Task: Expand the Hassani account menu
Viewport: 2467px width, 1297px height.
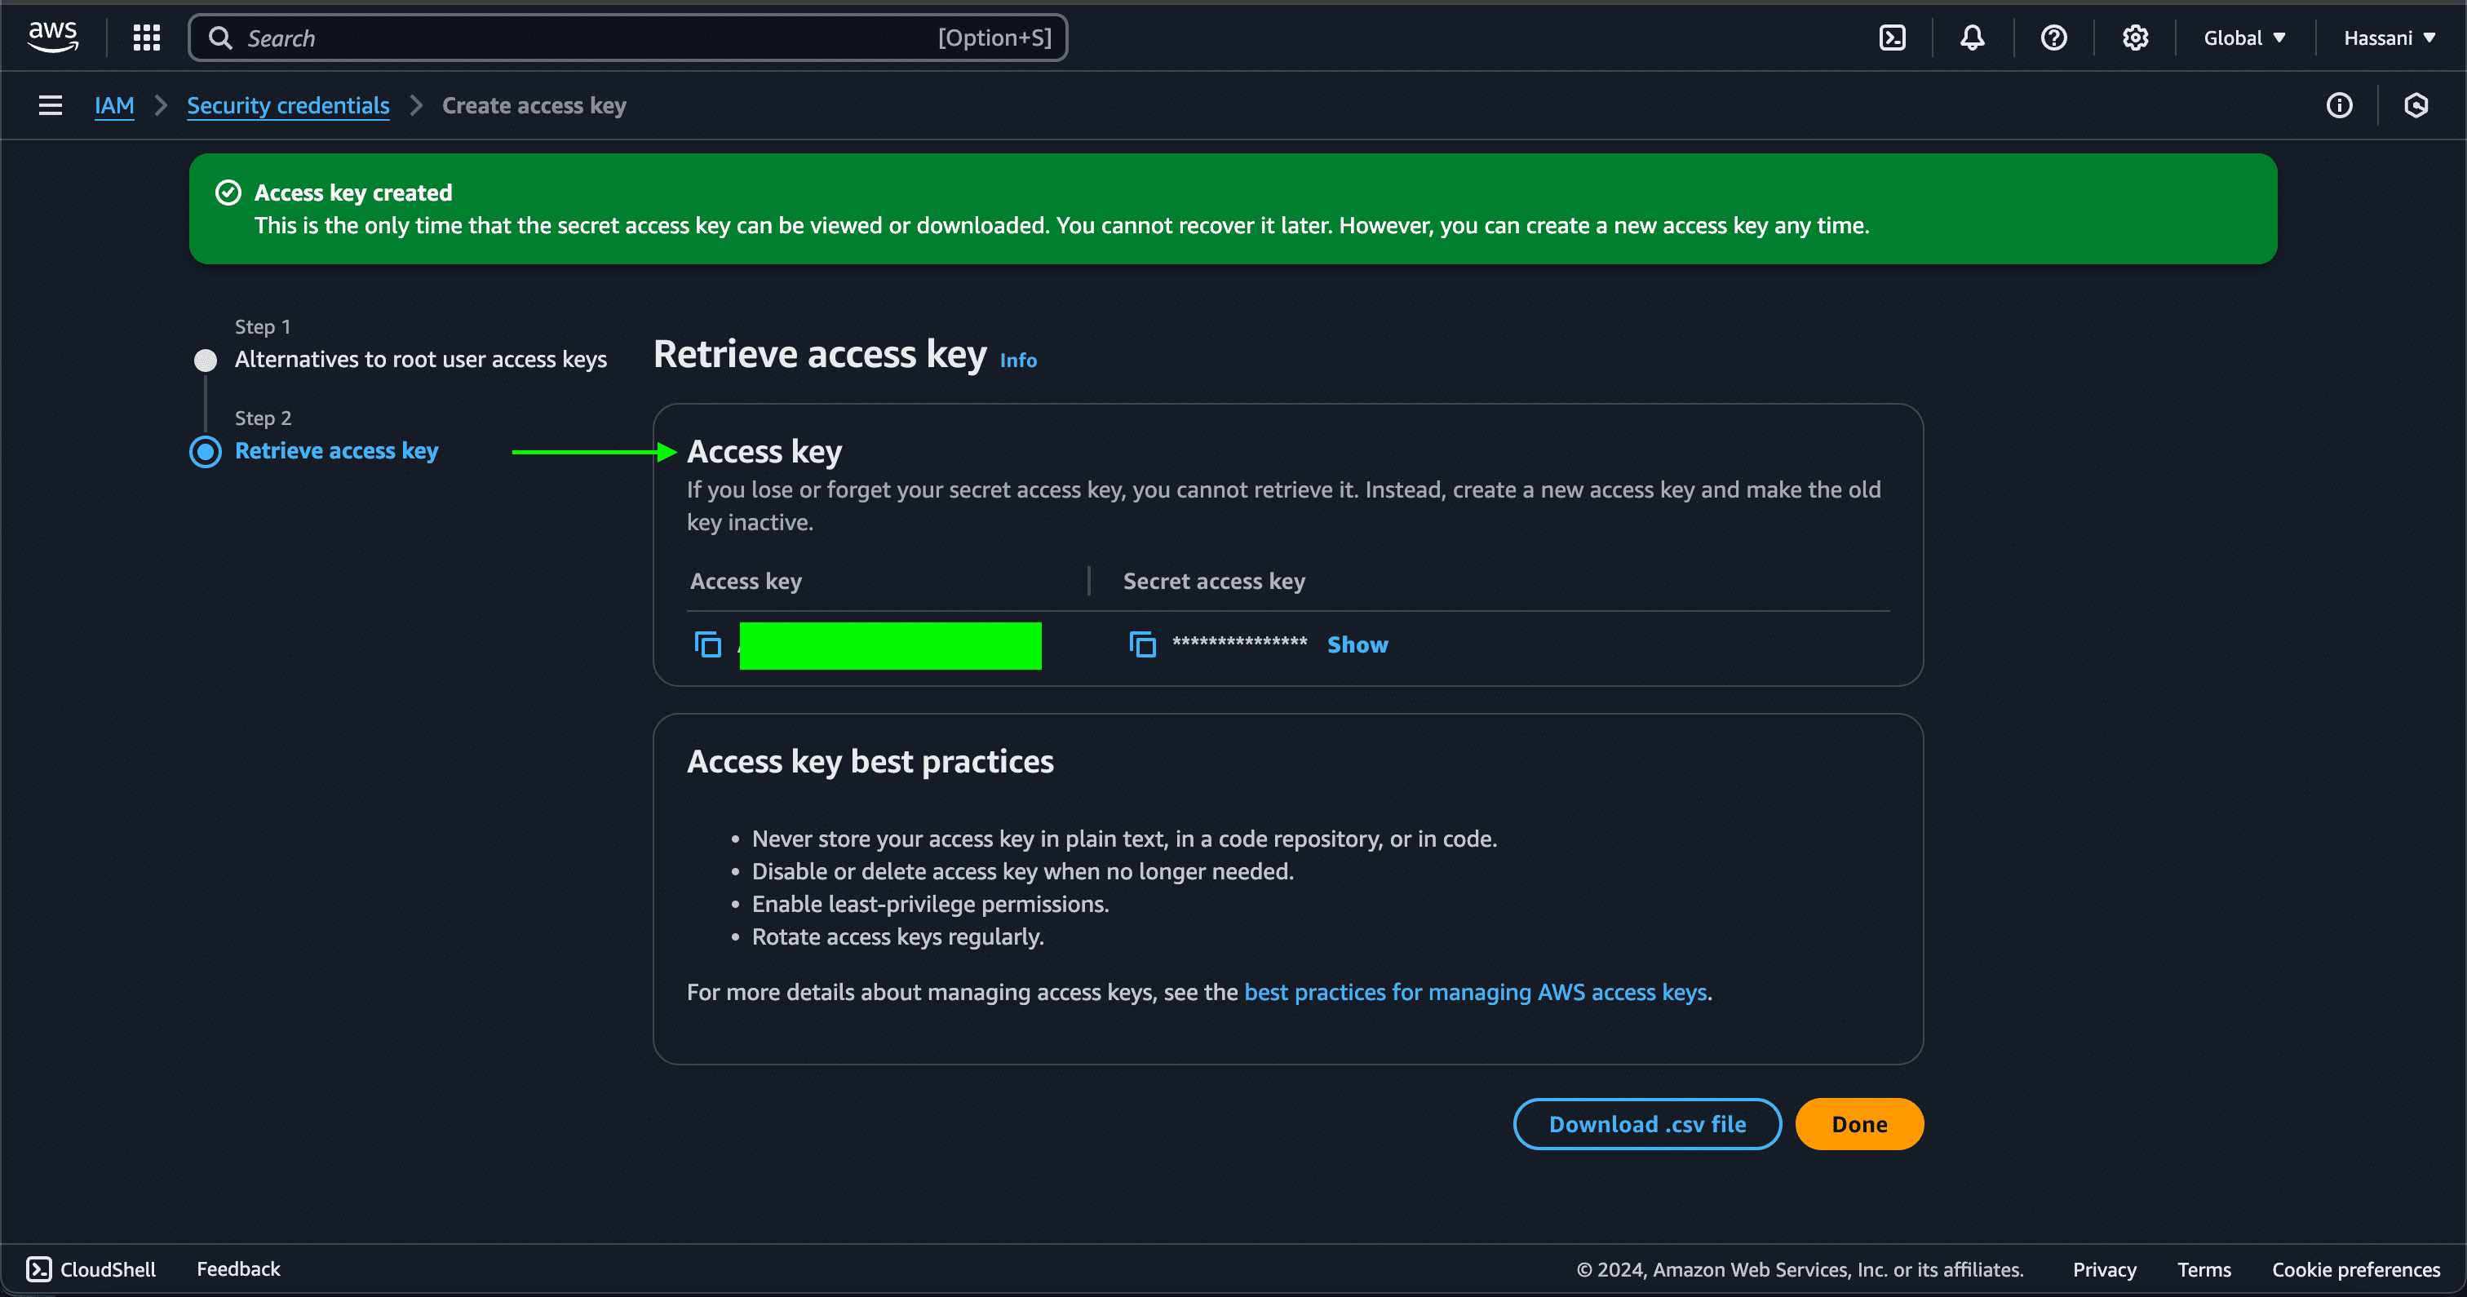Action: click(x=2389, y=38)
